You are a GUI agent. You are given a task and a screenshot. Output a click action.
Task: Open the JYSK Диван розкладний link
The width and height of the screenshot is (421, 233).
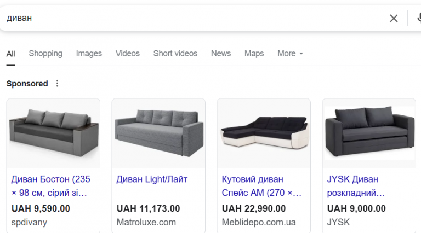click(x=356, y=186)
